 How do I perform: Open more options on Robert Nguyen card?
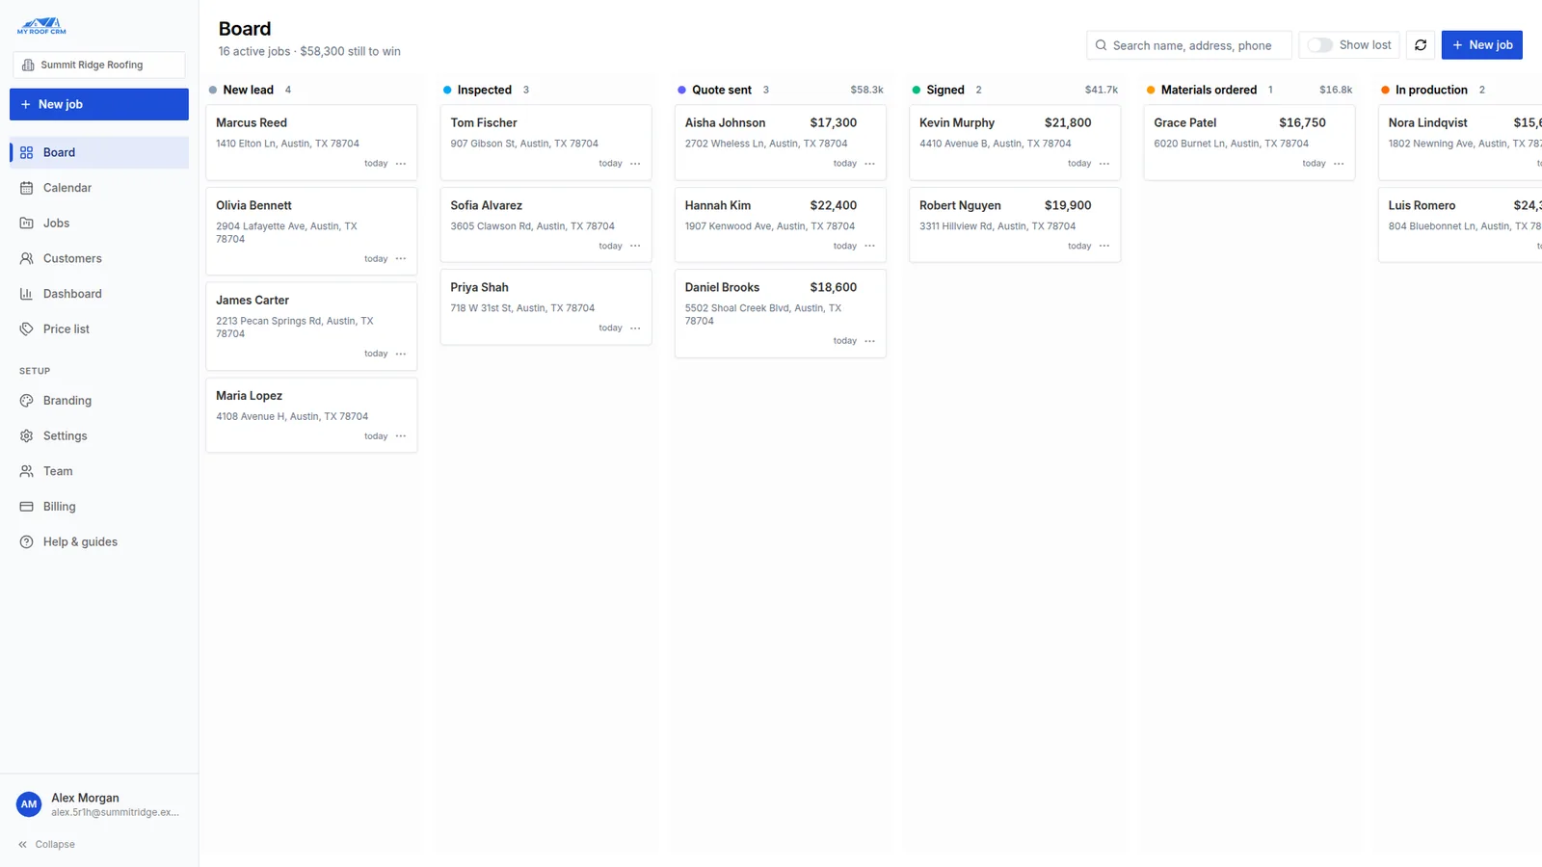1104,246
